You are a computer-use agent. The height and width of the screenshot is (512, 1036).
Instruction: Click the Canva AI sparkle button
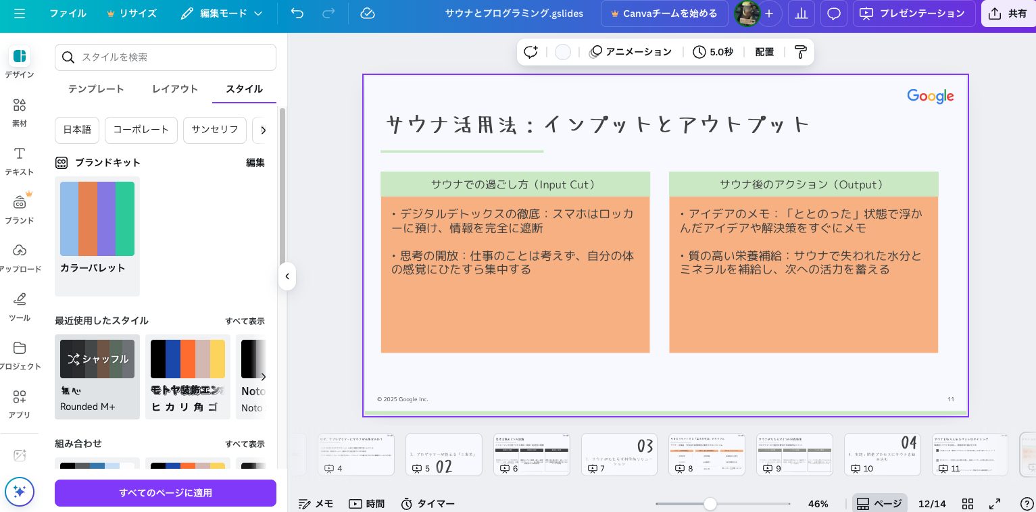(x=20, y=492)
